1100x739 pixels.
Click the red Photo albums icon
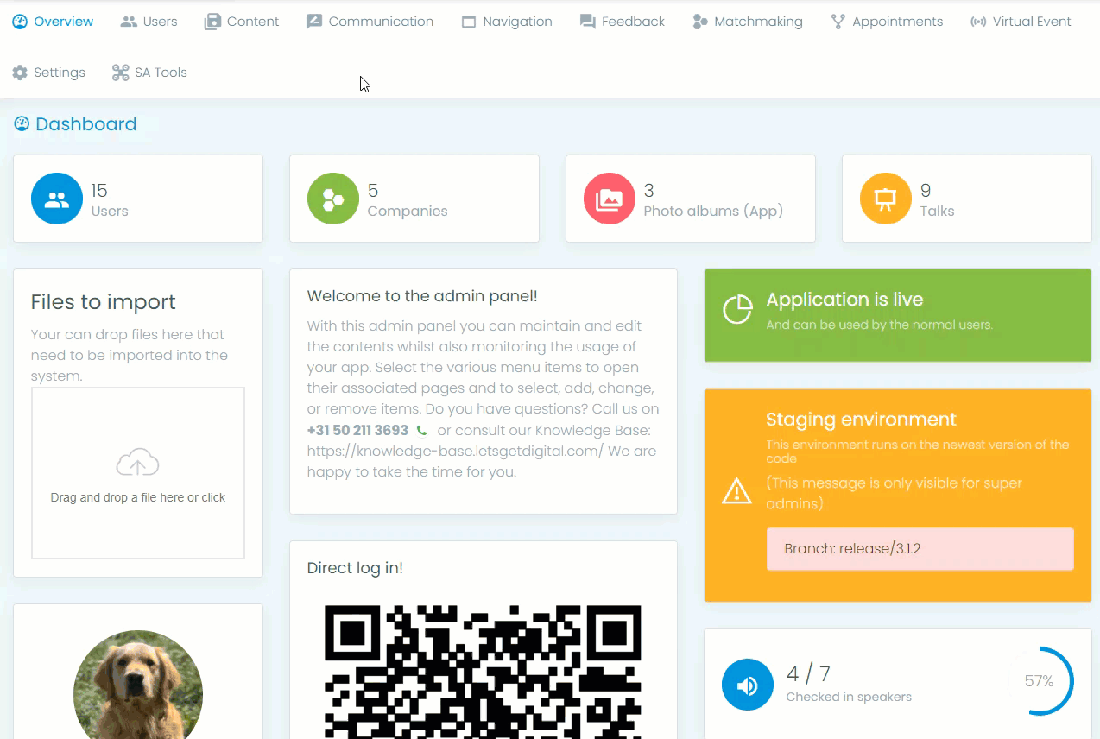tap(610, 199)
